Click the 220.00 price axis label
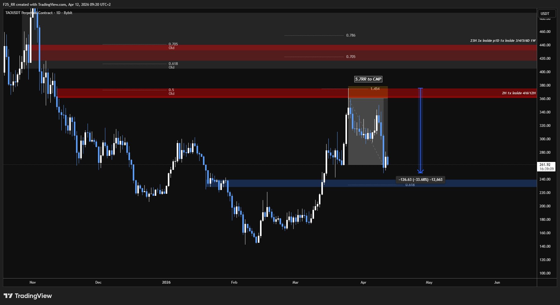 (x=545, y=193)
